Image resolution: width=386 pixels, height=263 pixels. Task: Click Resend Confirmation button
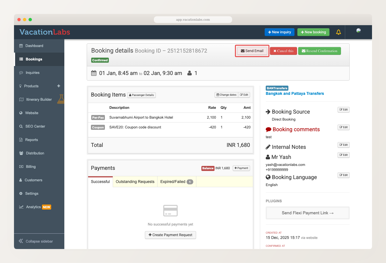pyautogui.click(x=319, y=51)
